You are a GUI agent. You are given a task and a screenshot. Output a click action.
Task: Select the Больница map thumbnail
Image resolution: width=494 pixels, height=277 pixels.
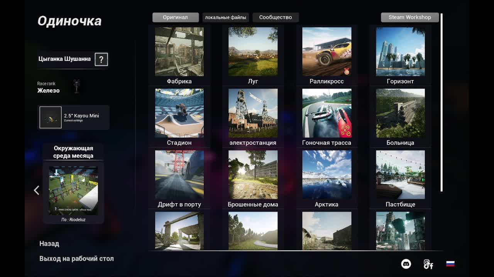pyautogui.click(x=400, y=113)
